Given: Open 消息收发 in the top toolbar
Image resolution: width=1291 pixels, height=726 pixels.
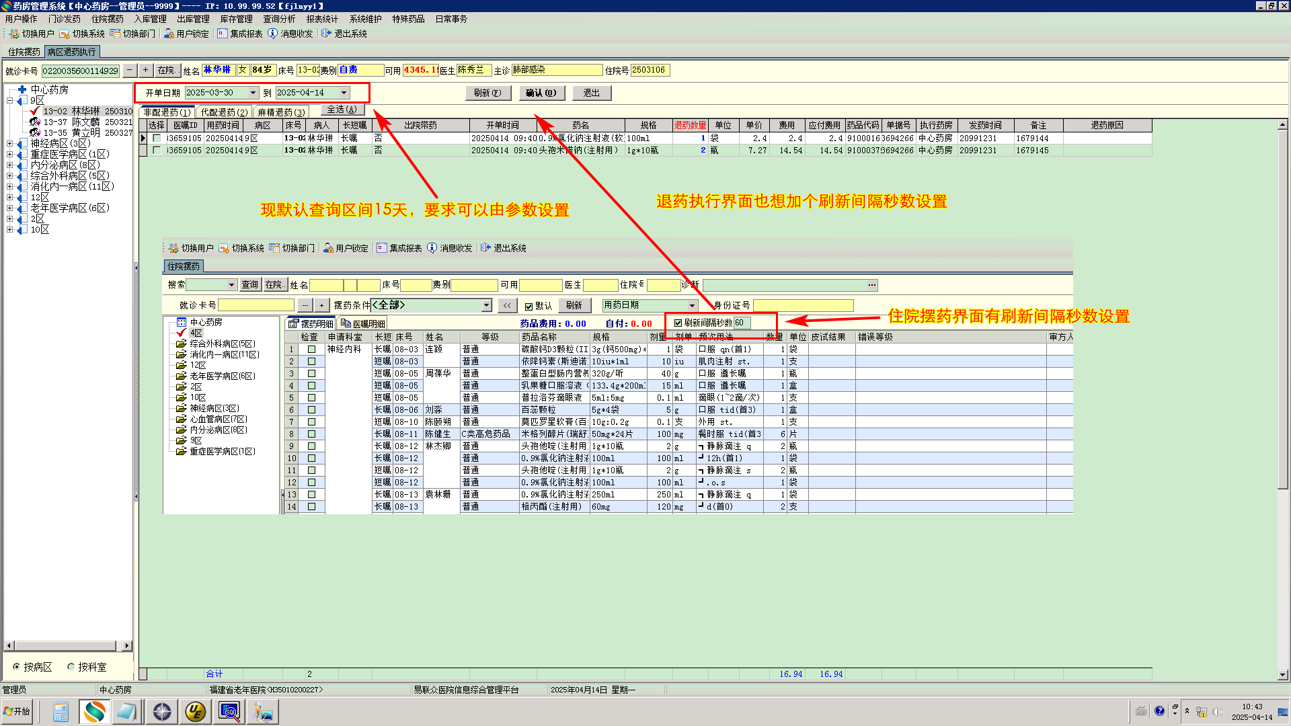Looking at the screenshot, I should [x=272, y=34].
